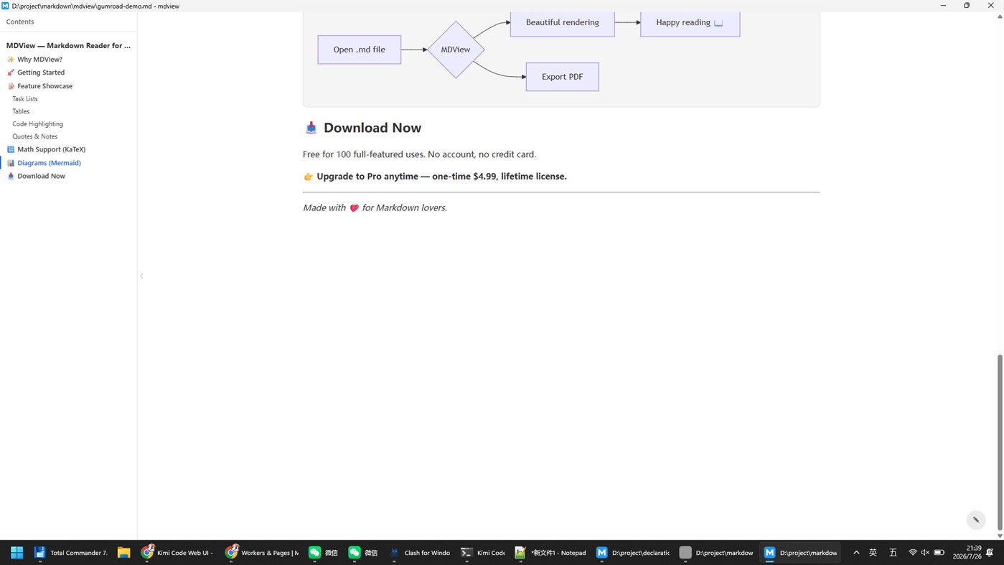Navigate to Tables subsection
This screenshot has width=1004, height=565.
pyautogui.click(x=21, y=111)
